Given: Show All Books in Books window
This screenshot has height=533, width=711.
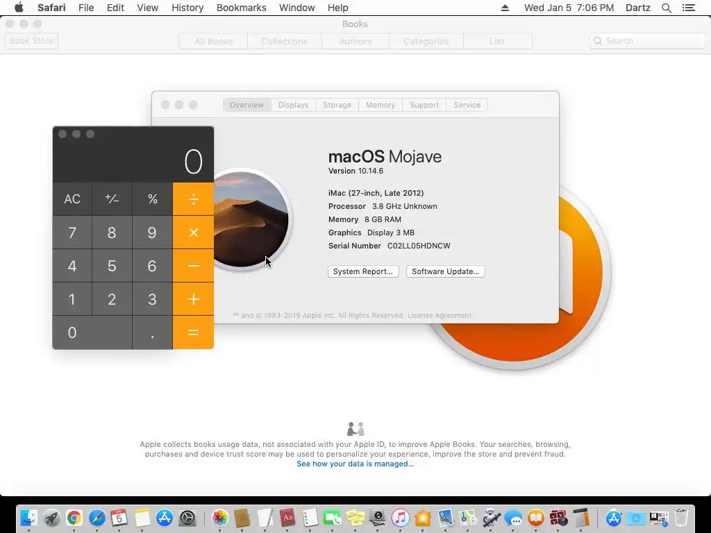Looking at the screenshot, I should (x=213, y=41).
